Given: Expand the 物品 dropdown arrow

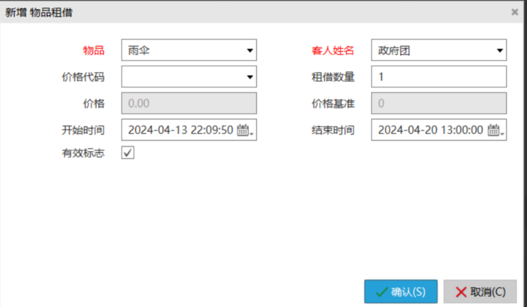Looking at the screenshot, I should click(x=250, y=51).
